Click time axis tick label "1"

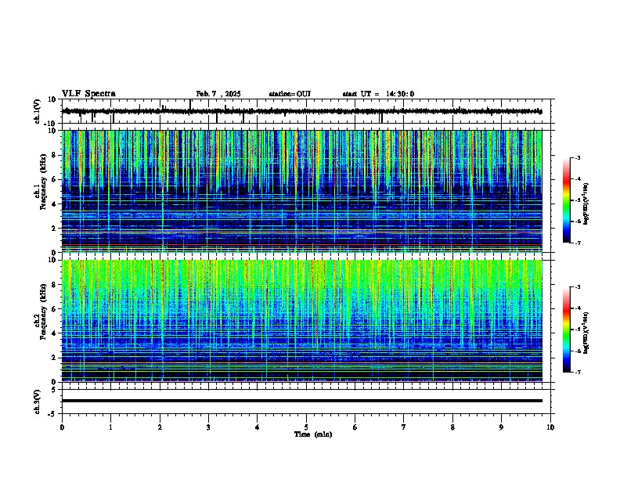tap(110, 427)
